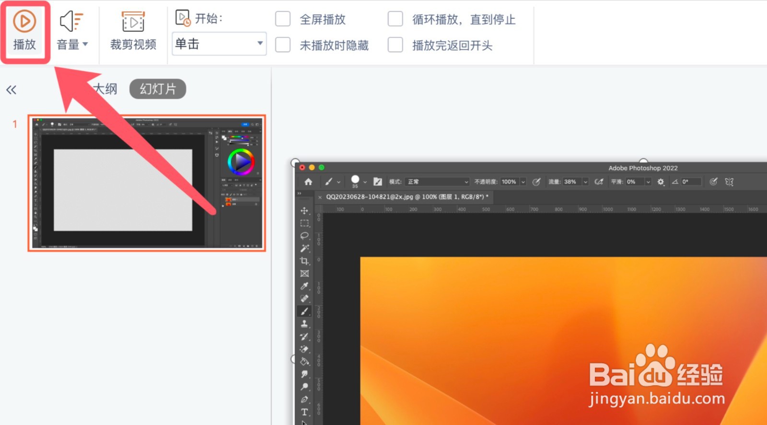Toggle the brush settings panel icon in Photoshop
The height and width of the screenshot is (425, 767).
(378, 182)
